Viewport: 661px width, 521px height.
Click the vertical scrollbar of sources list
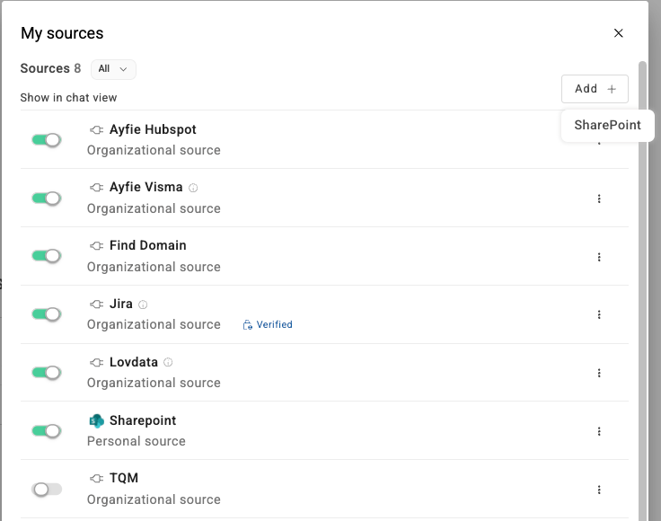coord(642,269)
